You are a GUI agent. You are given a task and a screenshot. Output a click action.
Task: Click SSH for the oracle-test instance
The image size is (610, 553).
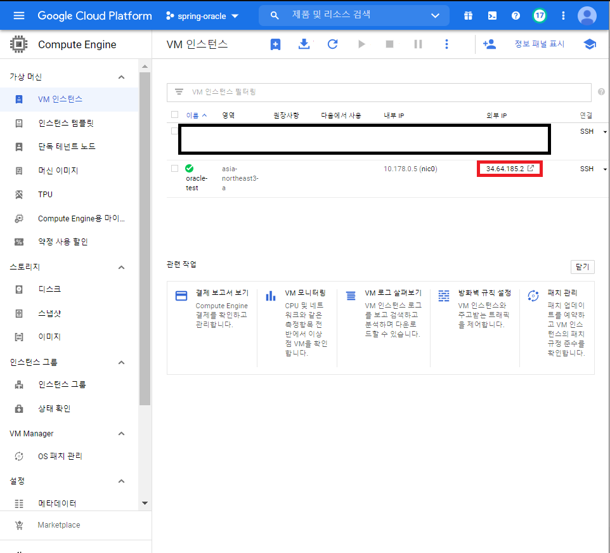point(587,169)
